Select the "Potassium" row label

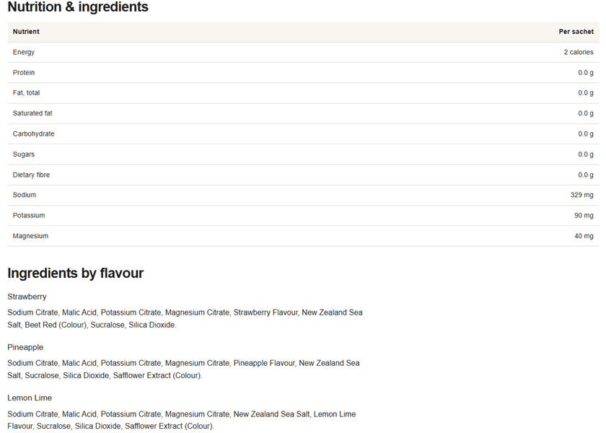pyautogui.click(x=29, y=215)
